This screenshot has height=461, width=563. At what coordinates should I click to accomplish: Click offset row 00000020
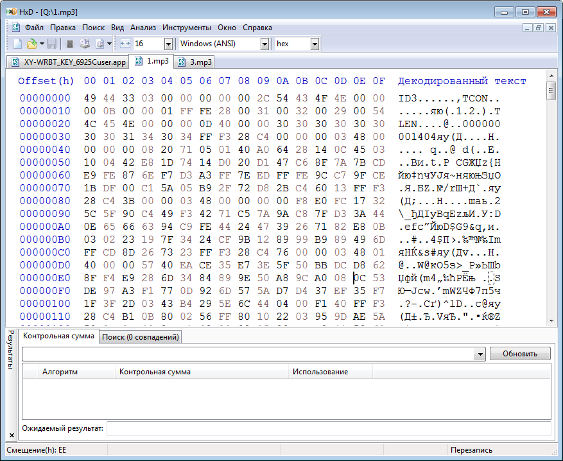click(x=45, y=124)
